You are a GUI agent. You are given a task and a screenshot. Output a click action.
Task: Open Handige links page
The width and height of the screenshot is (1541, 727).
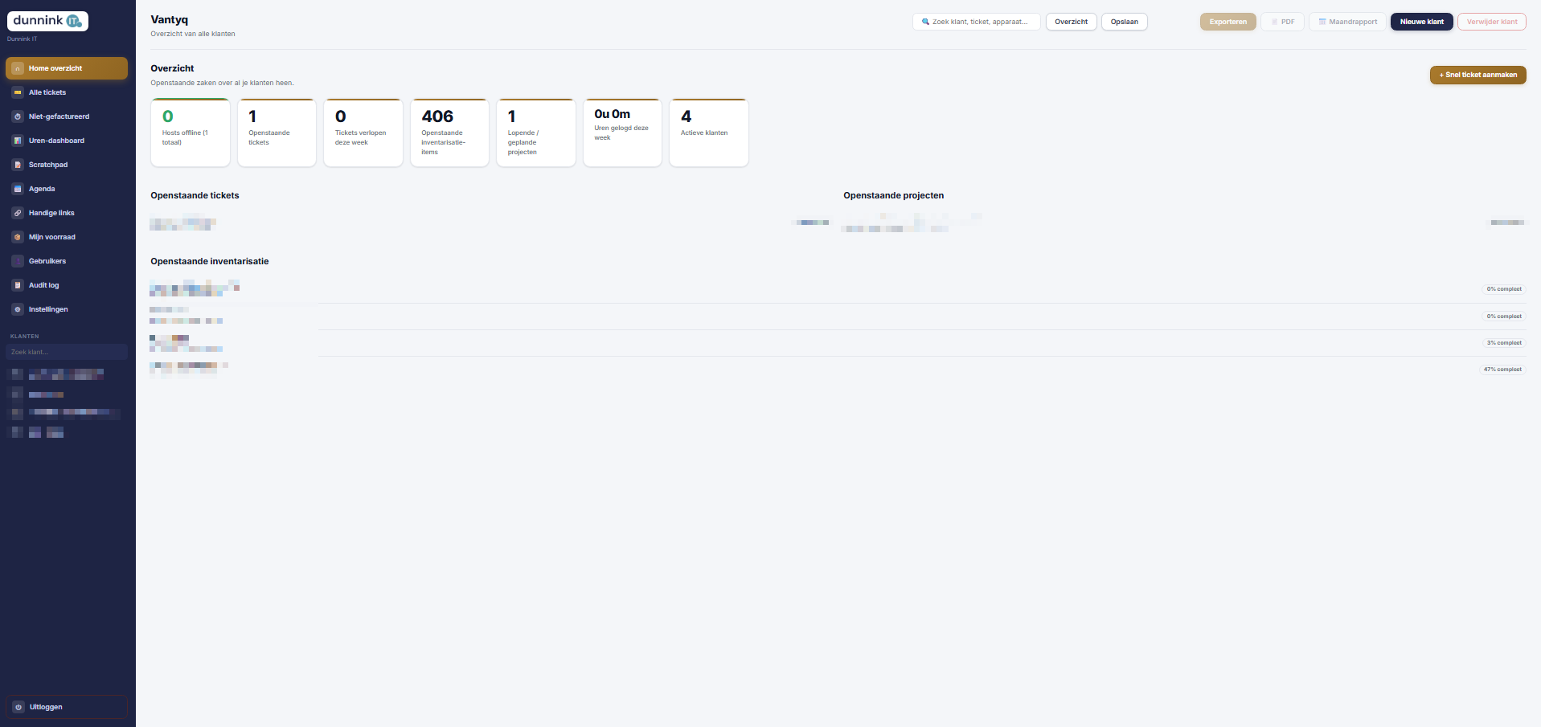coord(67,213)
